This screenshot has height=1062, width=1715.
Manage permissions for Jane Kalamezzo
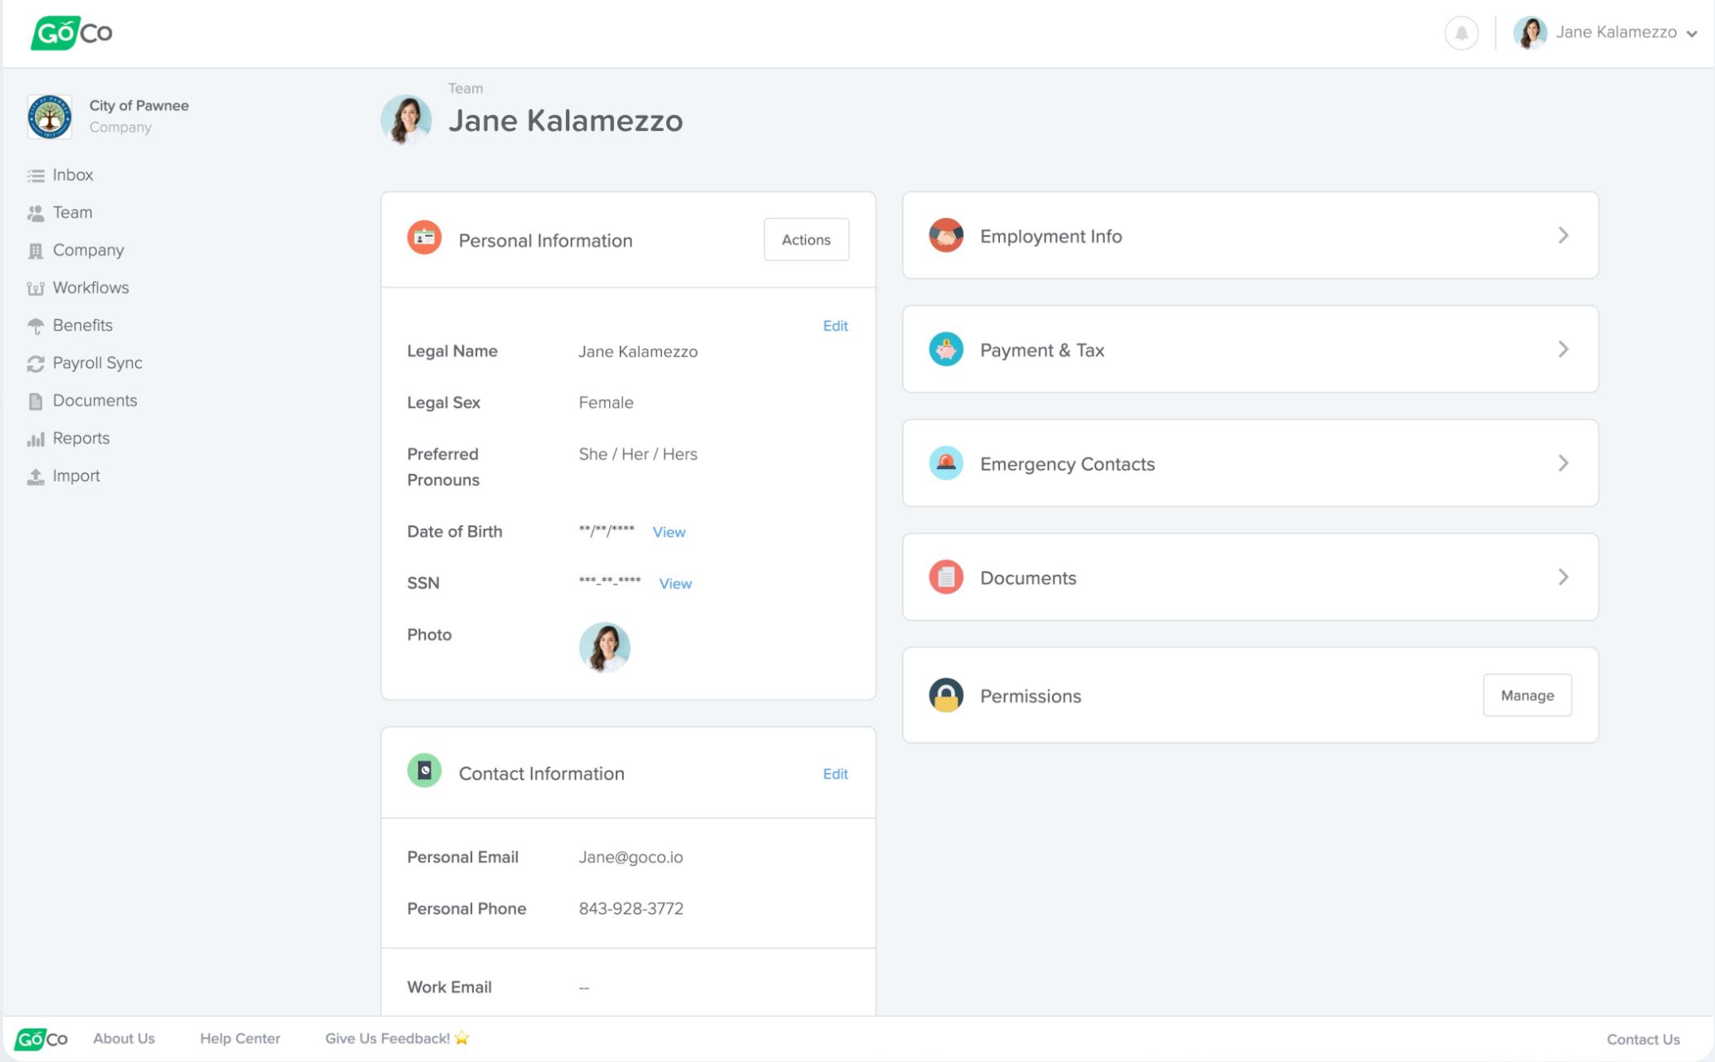click(x=1527, y=695)
